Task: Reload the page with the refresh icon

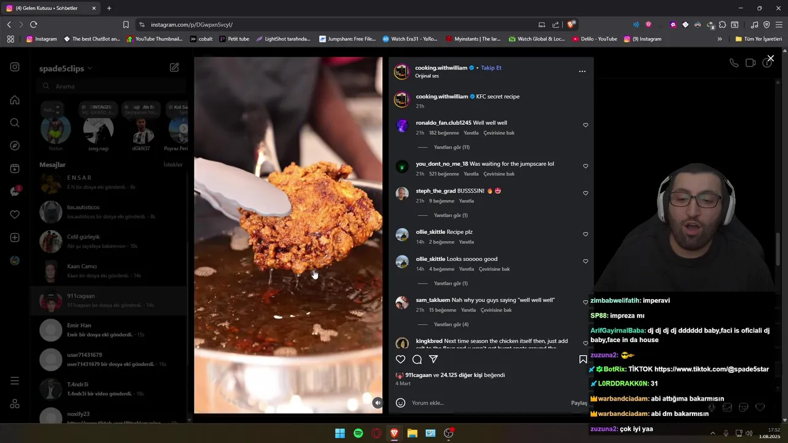Action: pos(33,25)
